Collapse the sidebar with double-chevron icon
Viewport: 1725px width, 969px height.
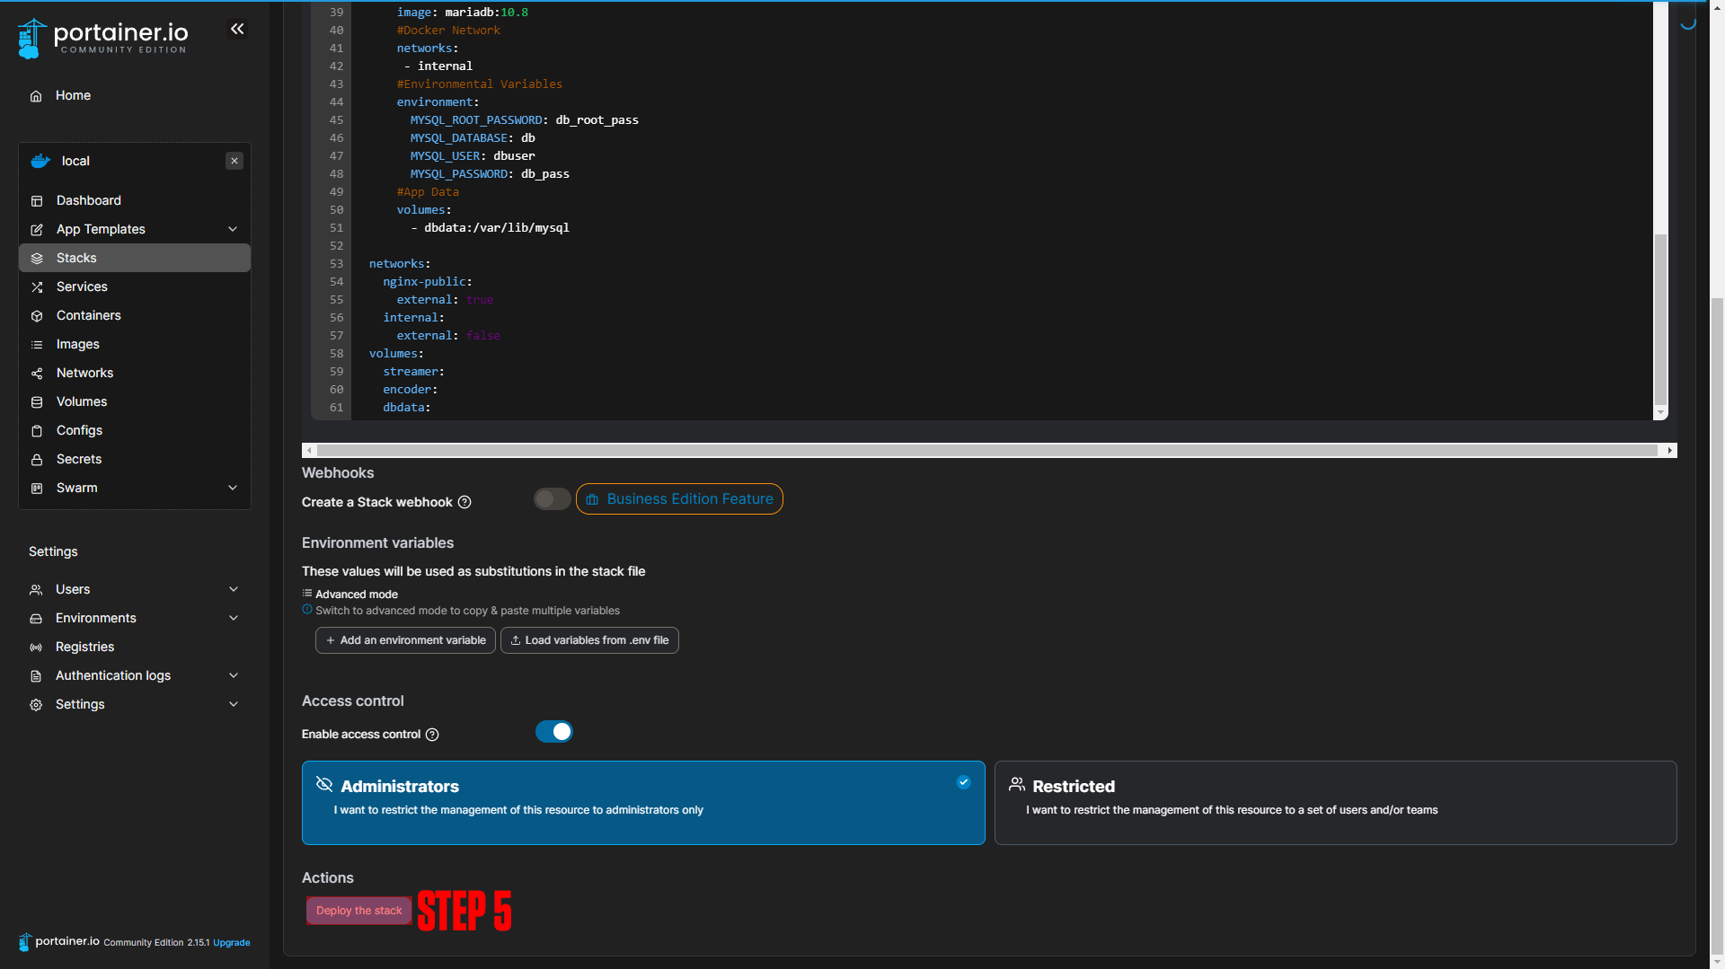(237, 30)
